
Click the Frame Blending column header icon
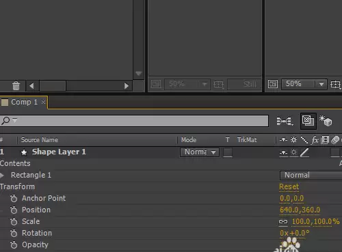point(325,140)
